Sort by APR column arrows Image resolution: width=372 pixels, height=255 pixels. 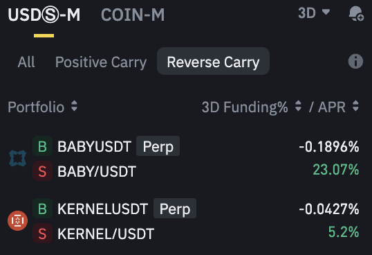point(355,106)
